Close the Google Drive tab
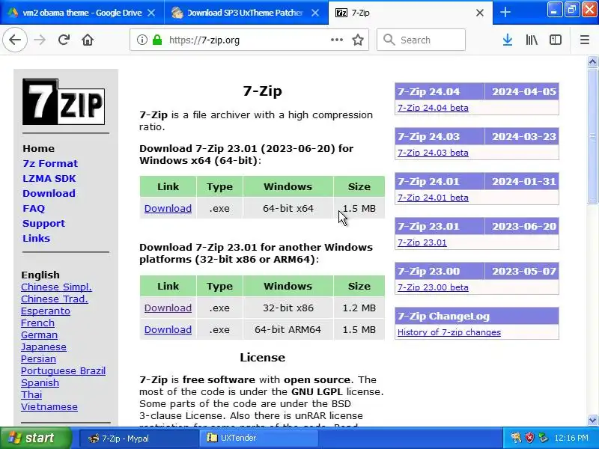This screenshot has height=449, width=599. [151, 13]
